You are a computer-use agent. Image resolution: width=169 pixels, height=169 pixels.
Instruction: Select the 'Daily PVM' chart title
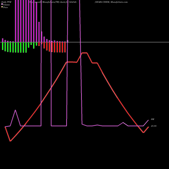click(x=6, y=2)
